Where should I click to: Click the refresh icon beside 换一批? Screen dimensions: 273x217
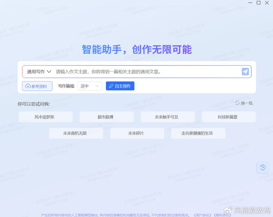[x=237, y=103]
